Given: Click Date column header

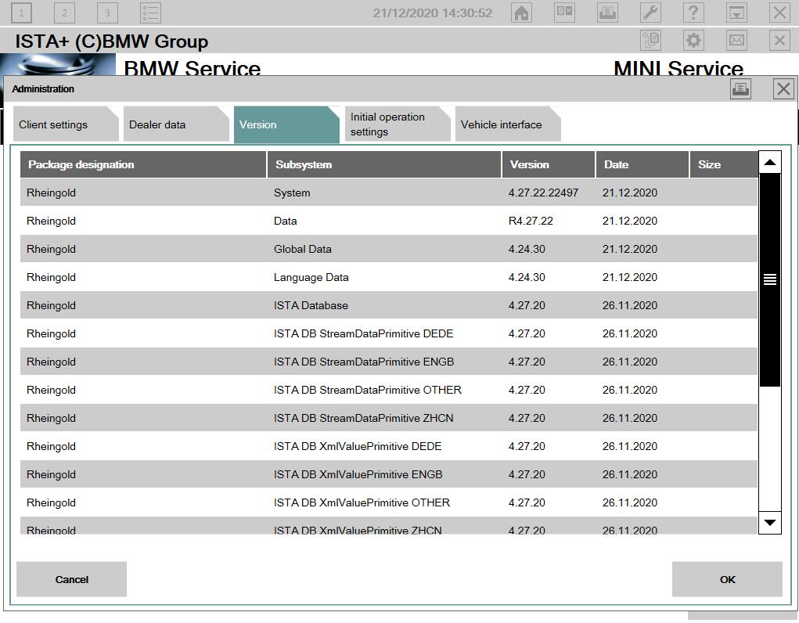Looking at the screenshot, I should point(642,164).
